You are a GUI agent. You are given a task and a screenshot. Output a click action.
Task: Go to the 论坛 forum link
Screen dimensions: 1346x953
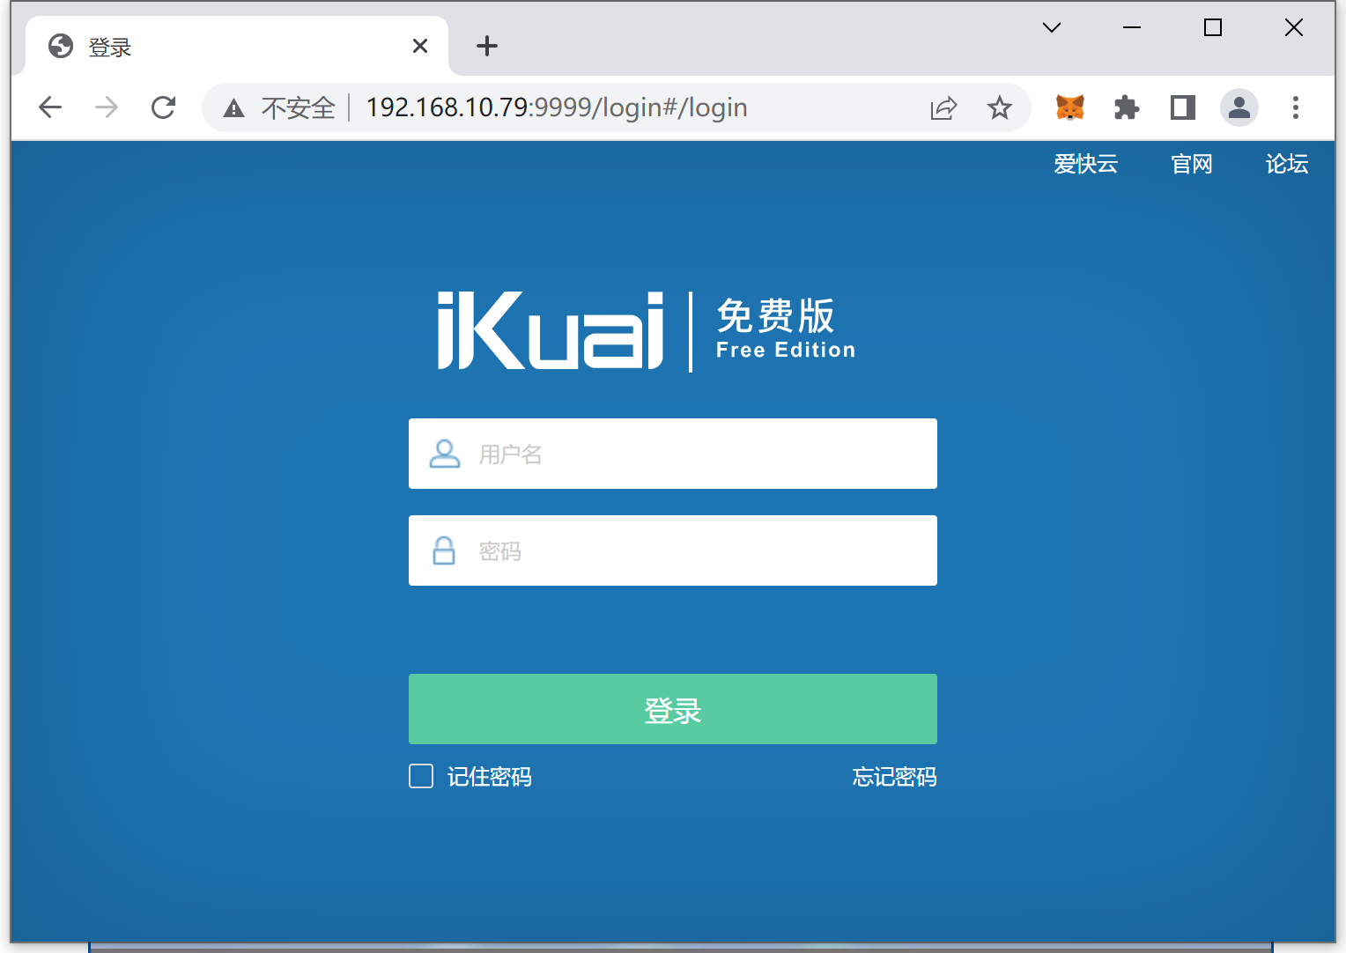point(1286,164)
